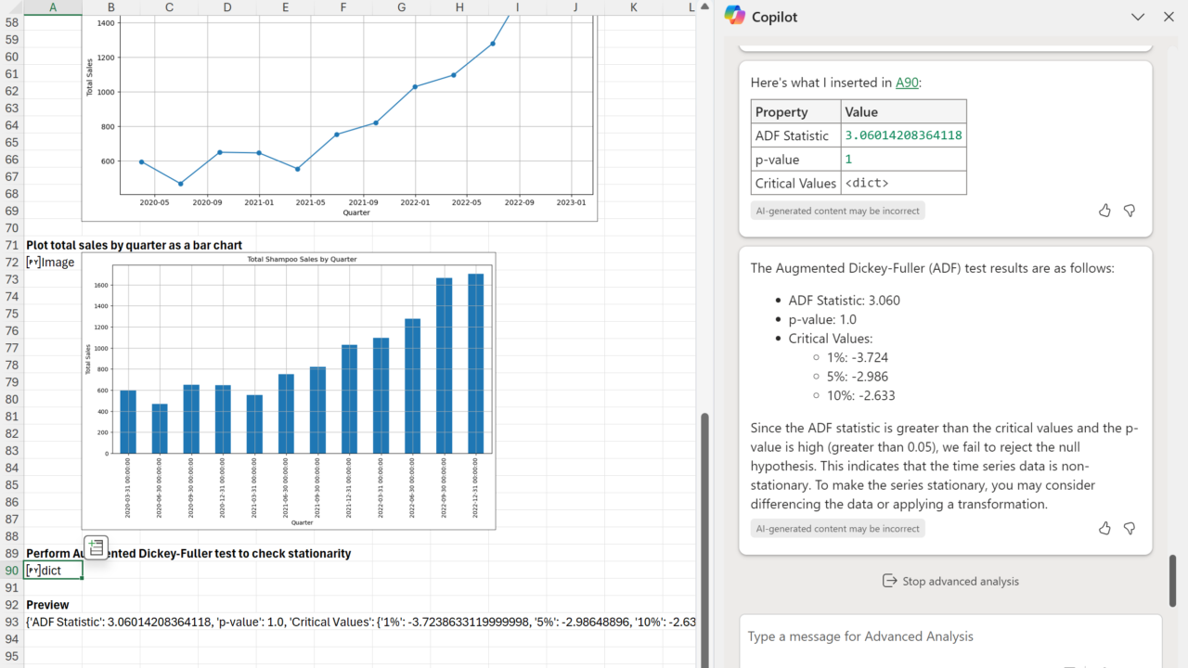1188x668 pixels.
Task: Select the preview dictionary text in row 93
Action: pyautogui.click(x=360, y=622)
